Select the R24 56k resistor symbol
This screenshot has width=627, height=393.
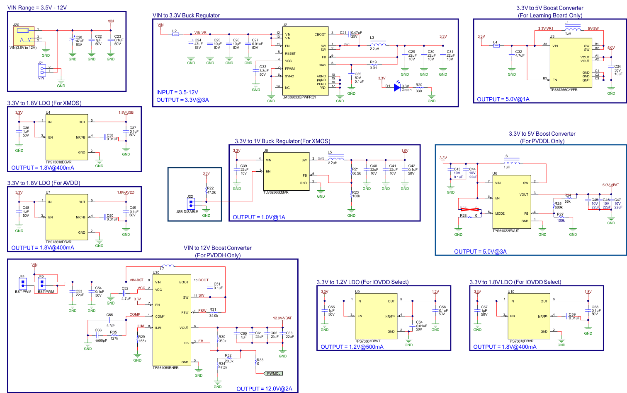(569, 198)
